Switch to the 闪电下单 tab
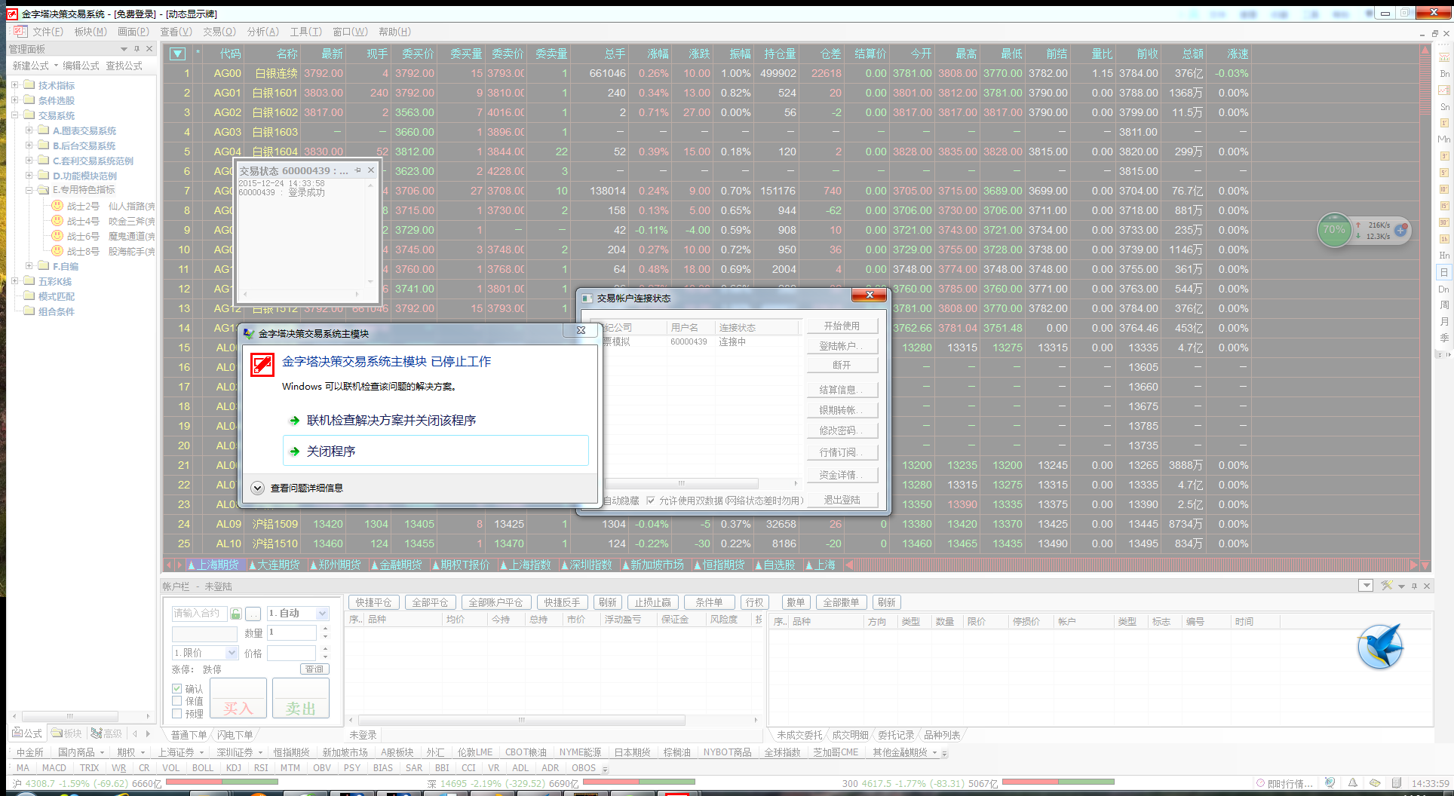The image size is (1454, 796). coord(235,735)
